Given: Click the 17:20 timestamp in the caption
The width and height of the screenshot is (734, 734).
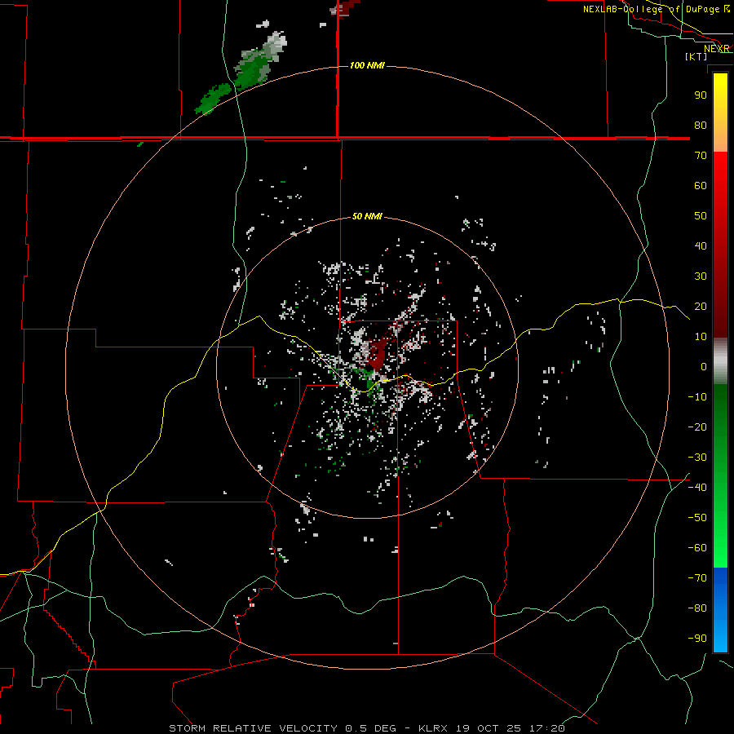Looking at the screenshot, I should coord(547,728).
